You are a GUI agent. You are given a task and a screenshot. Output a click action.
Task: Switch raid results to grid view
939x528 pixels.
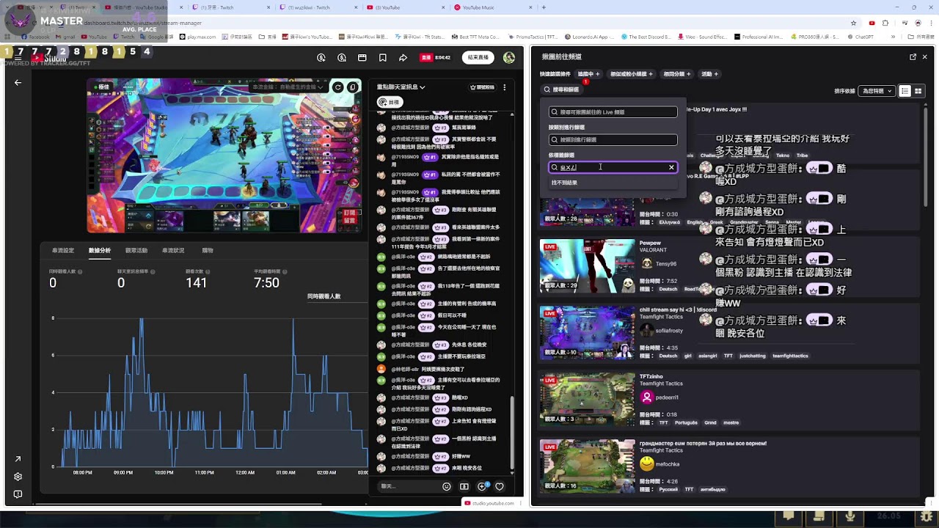pyautogui.click(x=918, y=91)
